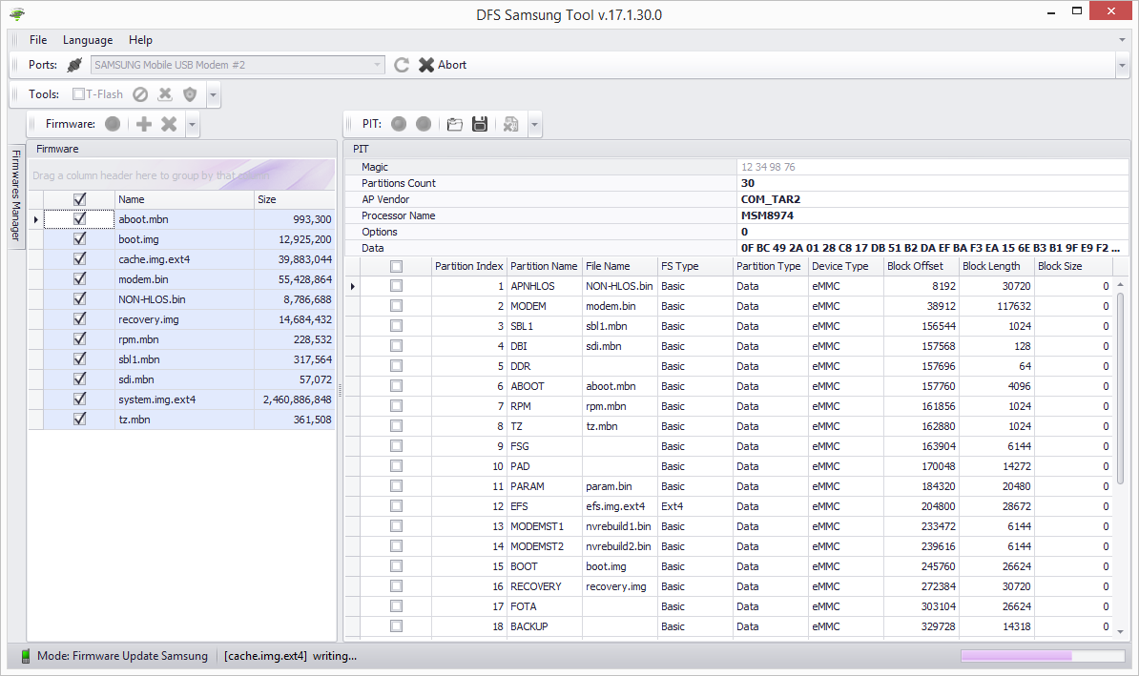Screen dimensions: 1139x676
Task: Click the cache.img.ext4 writing status message
Action: (x=291, y=656)
